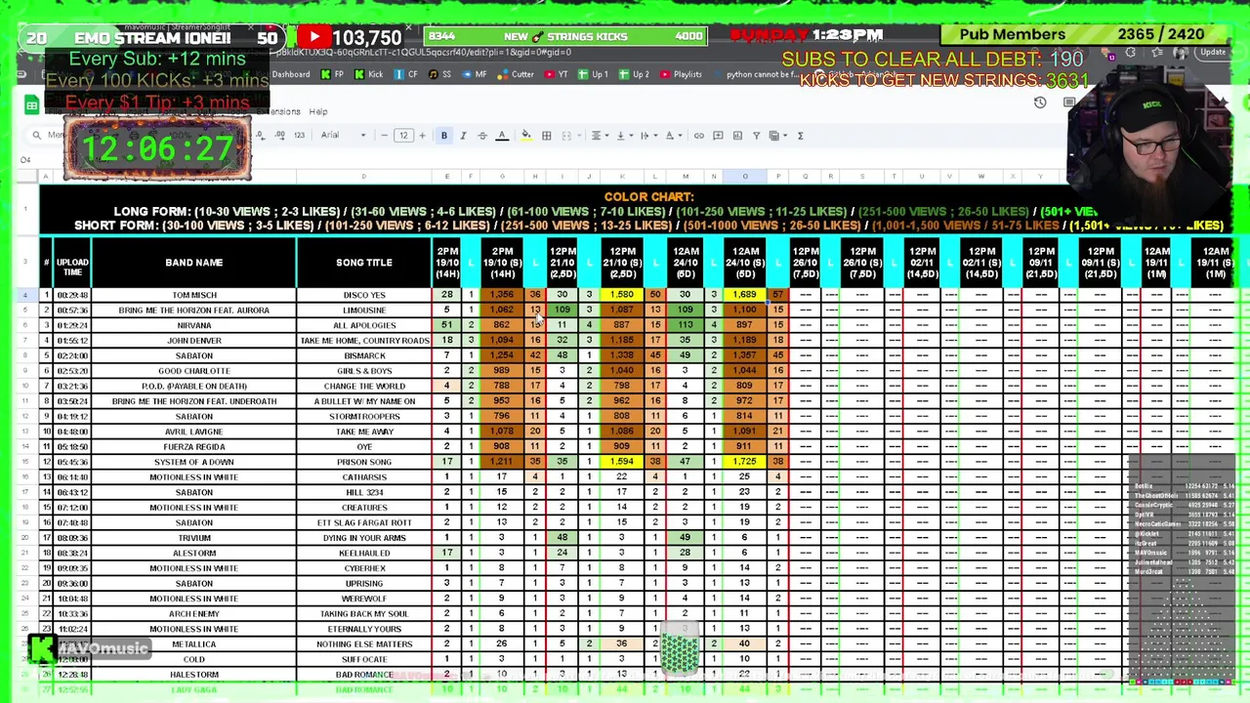1250x703 pixels.
Task: Select the AVRIL LAVIGNE band cell
Action: [193, 432]
